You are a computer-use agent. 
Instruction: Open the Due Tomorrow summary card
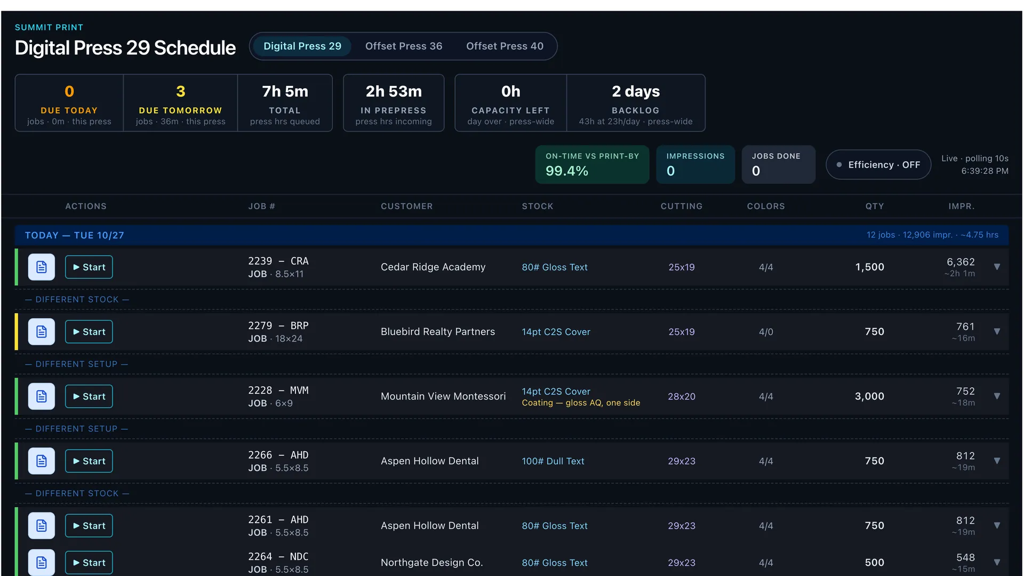(x=180, y=103)
